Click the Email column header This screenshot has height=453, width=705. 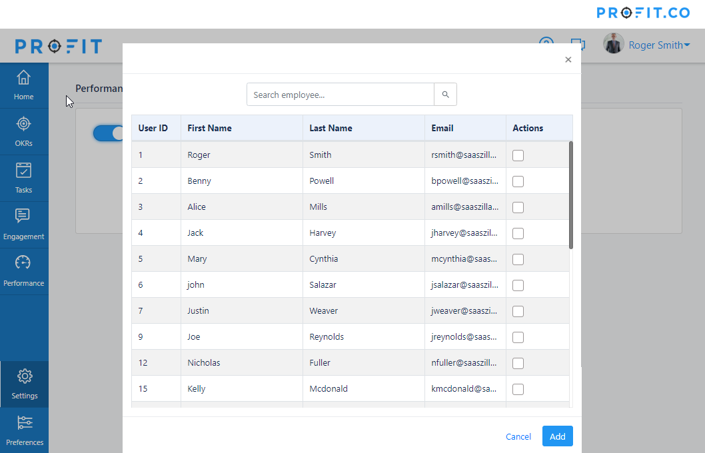(465, 128)
